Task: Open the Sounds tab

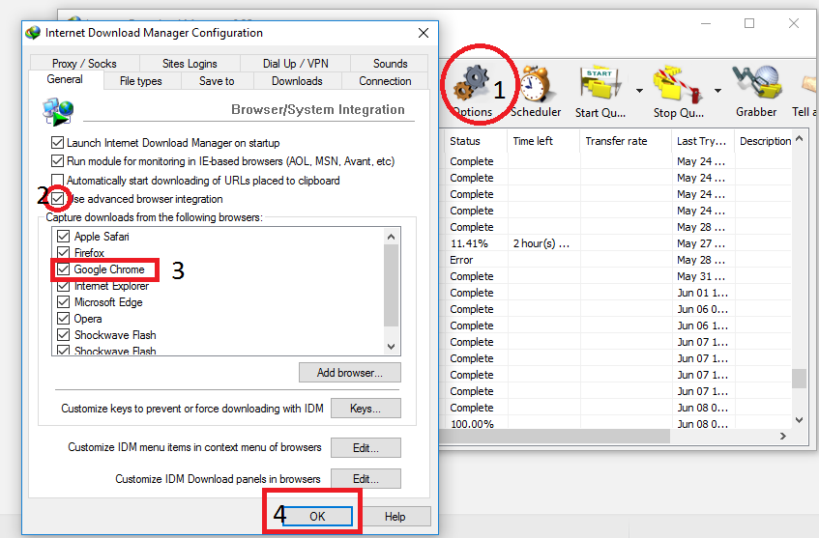Action: coord(390,63)
